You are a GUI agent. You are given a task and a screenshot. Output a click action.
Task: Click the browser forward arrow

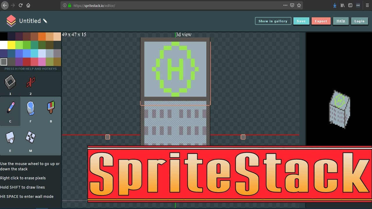coord(12,5)
